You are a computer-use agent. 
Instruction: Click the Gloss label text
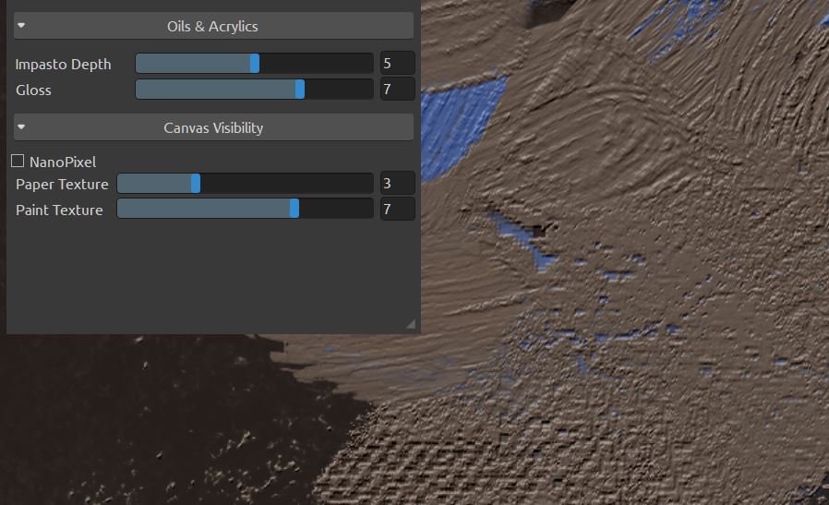coord(34,90)
